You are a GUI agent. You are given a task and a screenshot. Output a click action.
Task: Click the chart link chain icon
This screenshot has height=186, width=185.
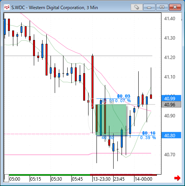pyautogui.click(x=136, y=7)
